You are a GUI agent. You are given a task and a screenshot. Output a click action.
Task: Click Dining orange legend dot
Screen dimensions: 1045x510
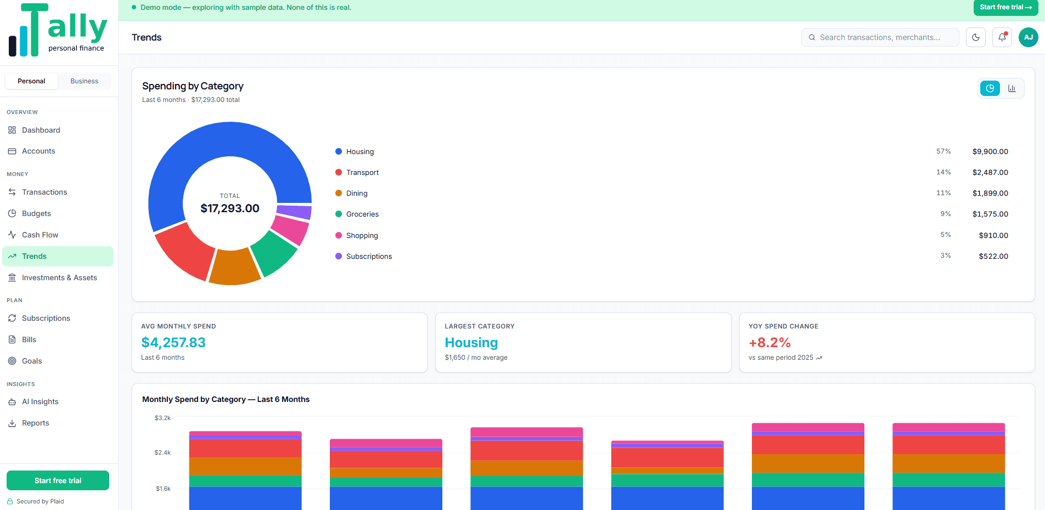click(339, 193)
